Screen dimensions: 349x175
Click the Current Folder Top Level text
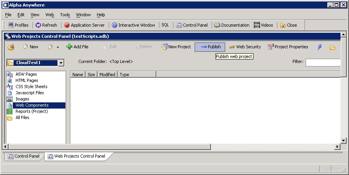(x=106, y=61)
